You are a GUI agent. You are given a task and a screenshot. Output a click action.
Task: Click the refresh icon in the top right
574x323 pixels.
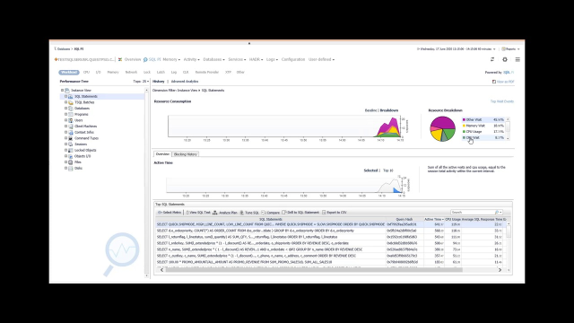click(492, 59)
